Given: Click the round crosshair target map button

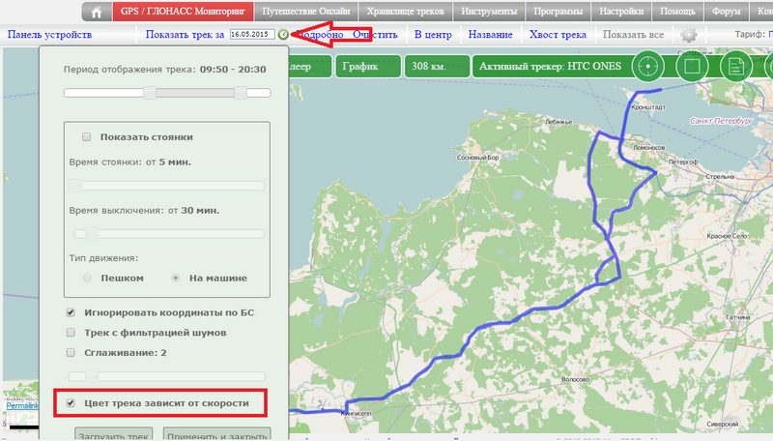Looking at the screenshot, I should coord(648,67).
